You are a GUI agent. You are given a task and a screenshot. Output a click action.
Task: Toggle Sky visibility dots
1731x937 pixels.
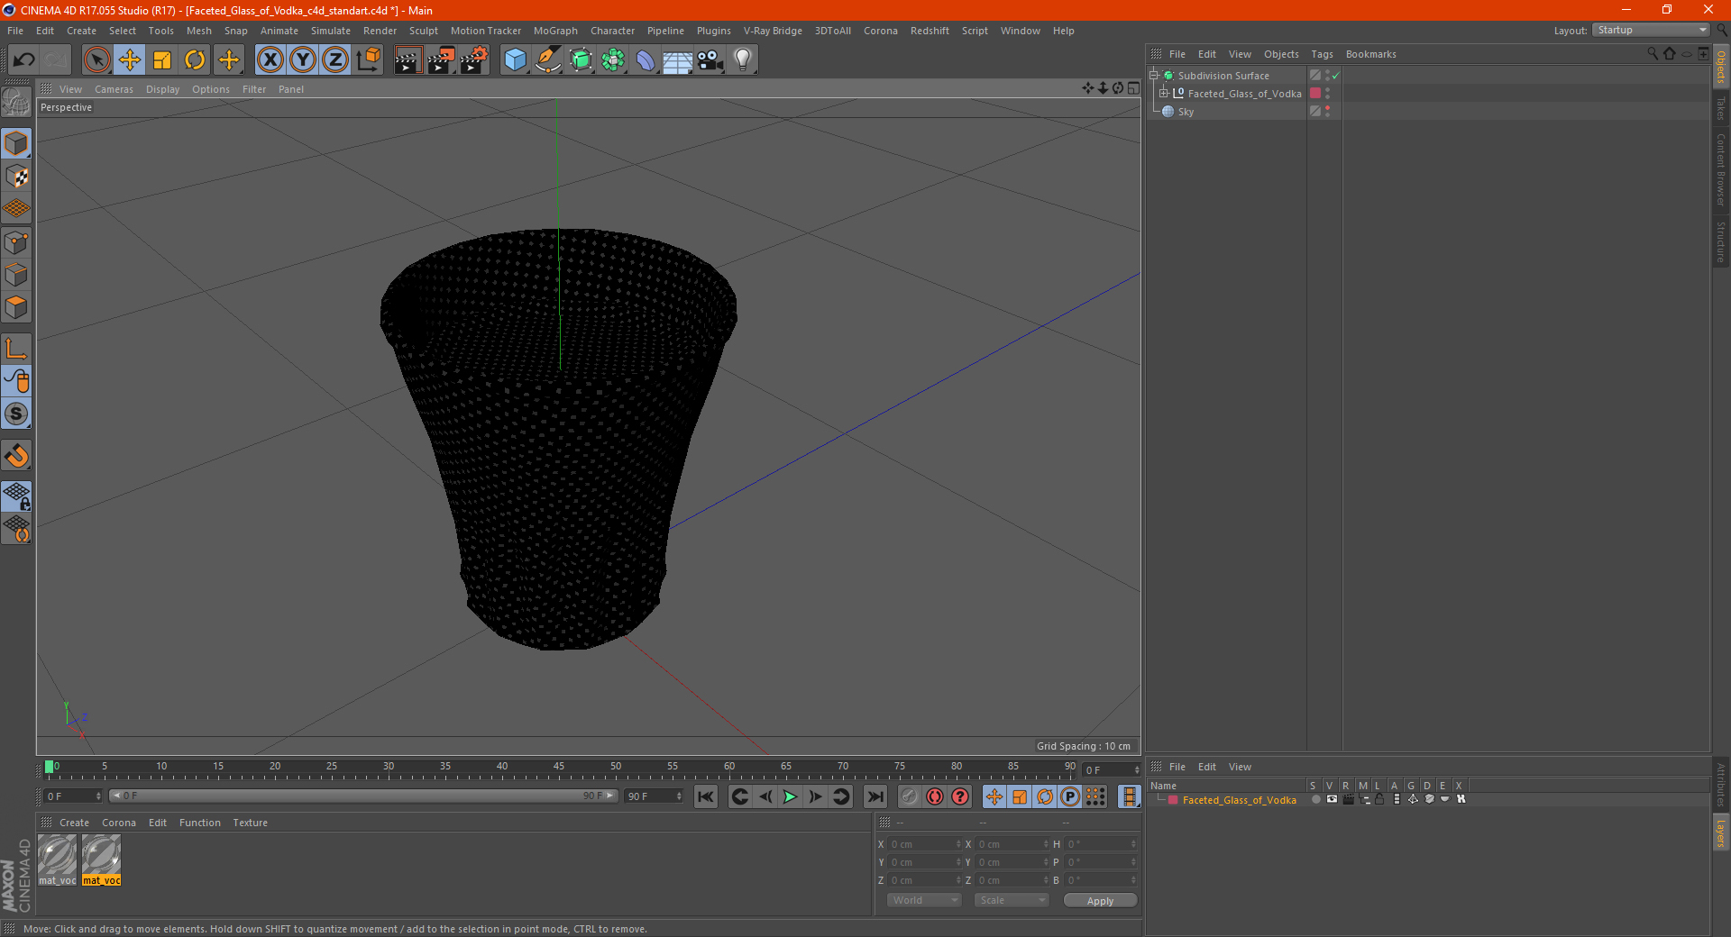coord(1327,112)
